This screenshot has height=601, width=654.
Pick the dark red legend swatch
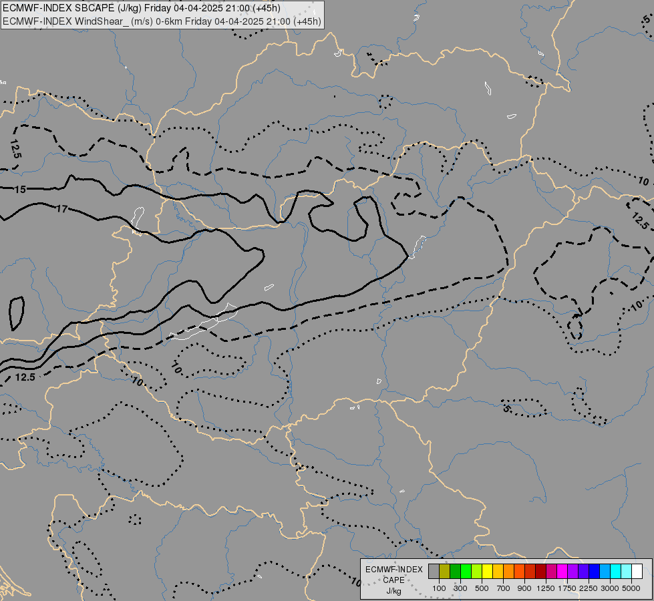click(541, 571)
